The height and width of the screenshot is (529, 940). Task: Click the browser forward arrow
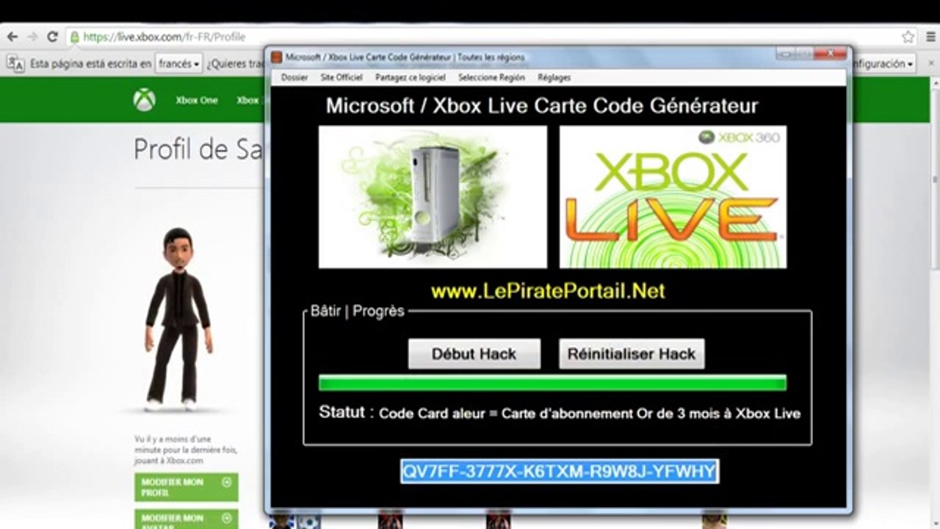32,37
